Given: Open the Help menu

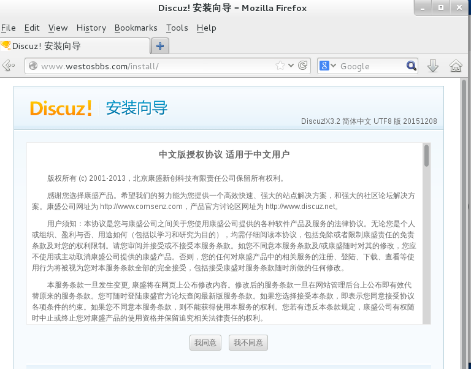Looking at the screenshot, I should pyautogui.click(x=206, y=28).
